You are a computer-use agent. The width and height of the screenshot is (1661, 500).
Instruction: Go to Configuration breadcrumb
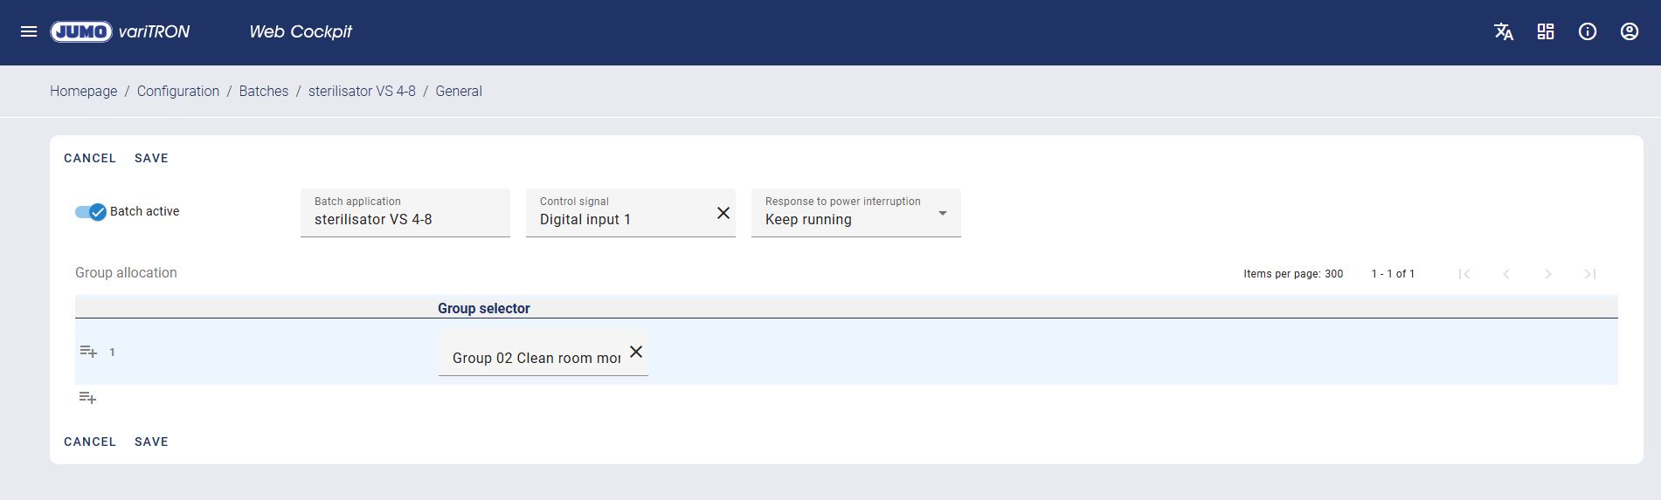coord(177,91)
